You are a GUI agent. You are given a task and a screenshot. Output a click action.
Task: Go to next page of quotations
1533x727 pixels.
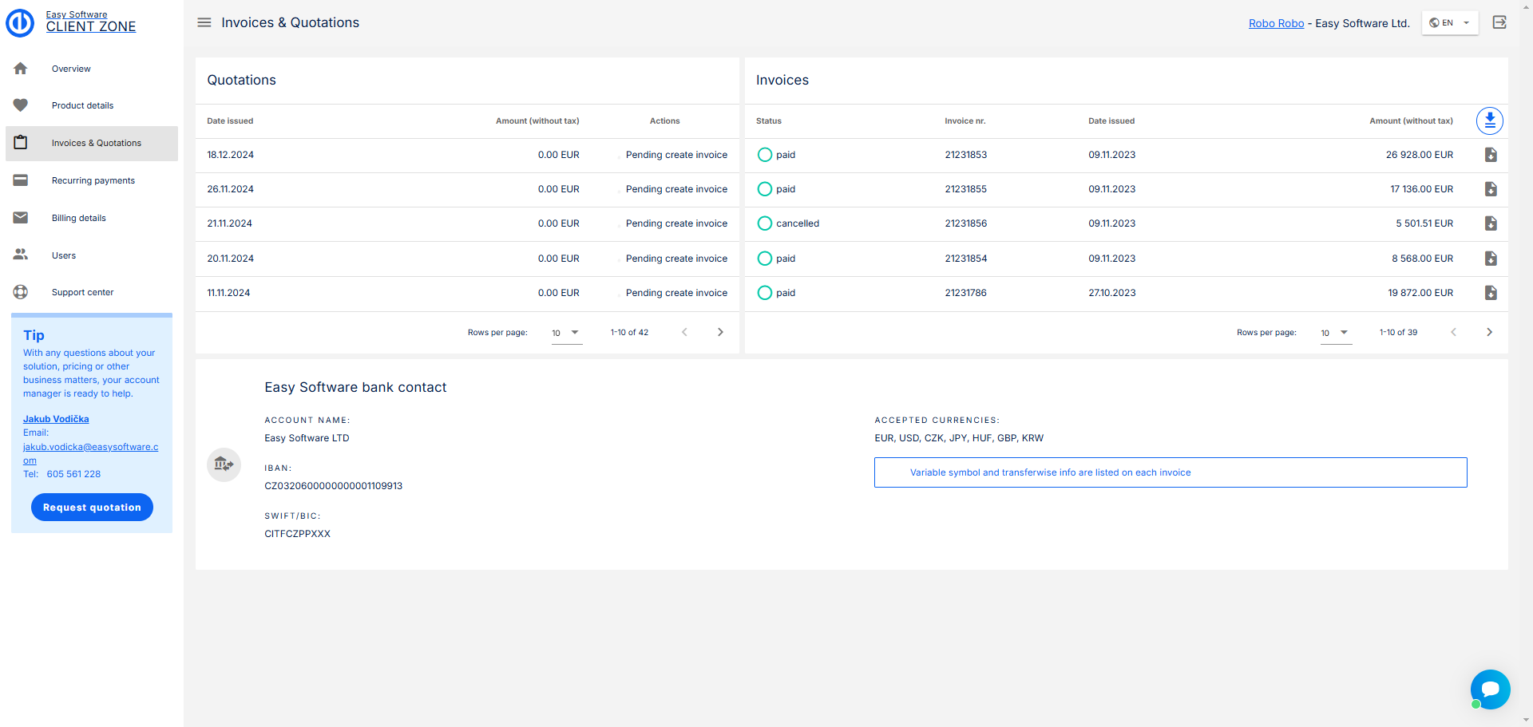[x=720, y=332]
